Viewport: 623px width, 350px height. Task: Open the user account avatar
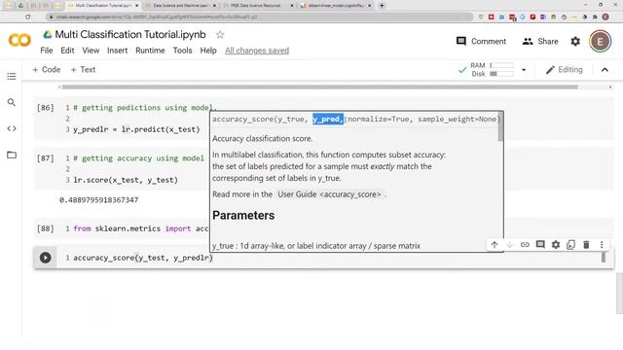600,41
